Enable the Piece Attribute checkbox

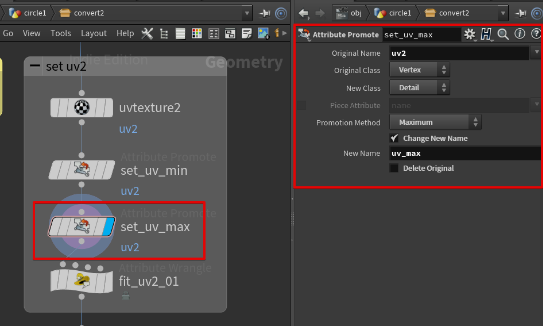click(x=301, y=105)
